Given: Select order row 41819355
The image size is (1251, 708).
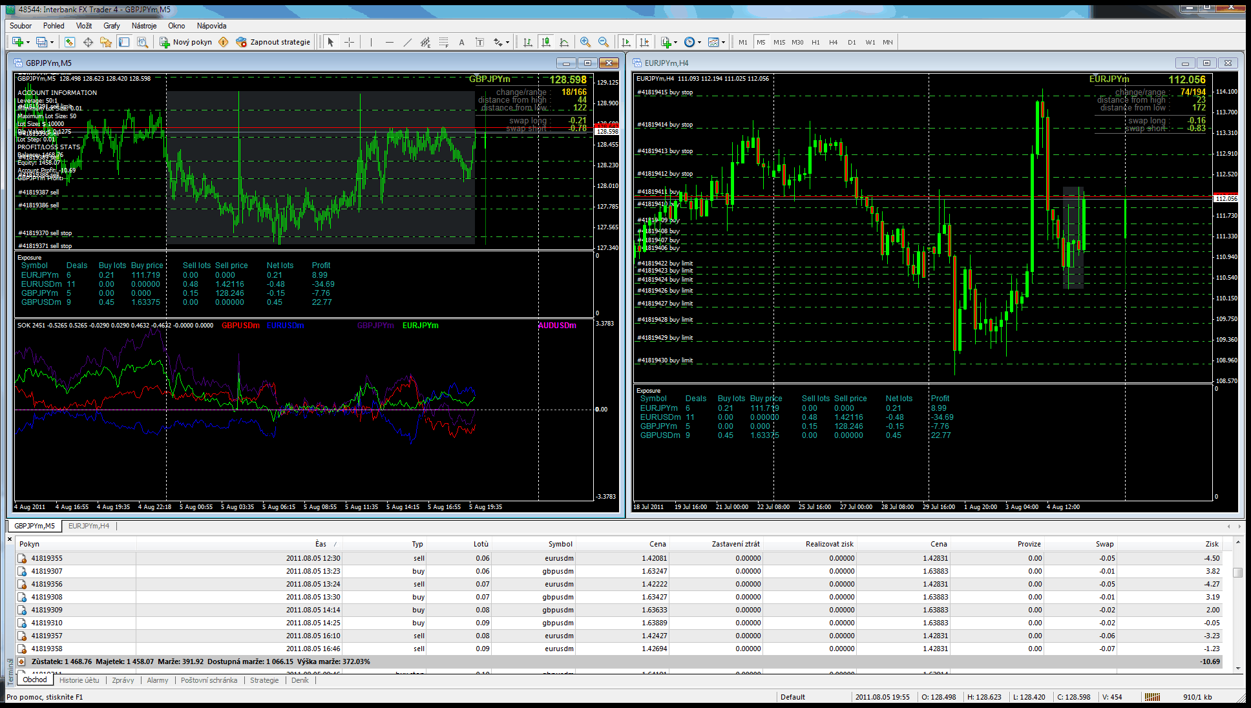Looking at the screenshot, I should pyautogui.click(x=619, y=558).
